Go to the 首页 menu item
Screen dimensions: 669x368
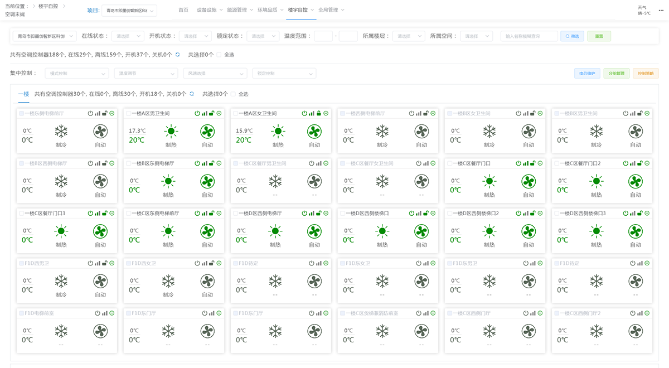click(183, 10)
